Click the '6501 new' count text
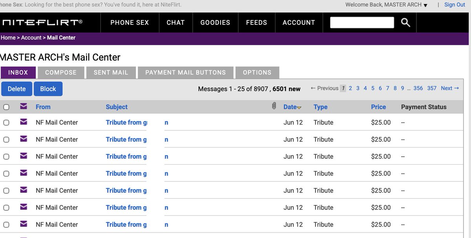 coord(287,89)
